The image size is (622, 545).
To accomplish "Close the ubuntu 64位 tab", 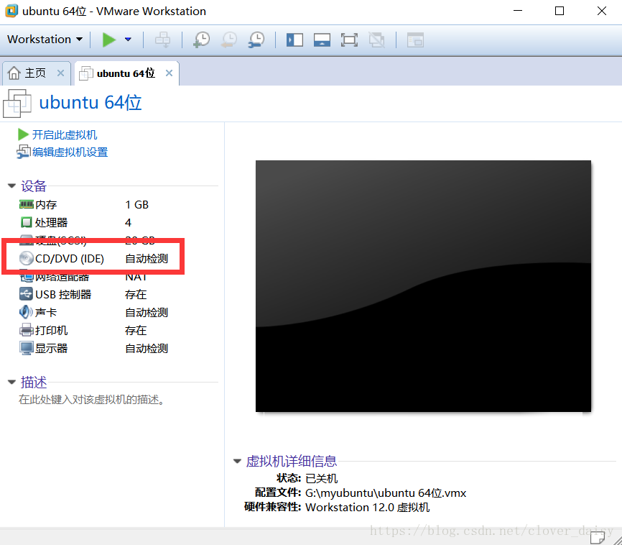I will 169,73.
